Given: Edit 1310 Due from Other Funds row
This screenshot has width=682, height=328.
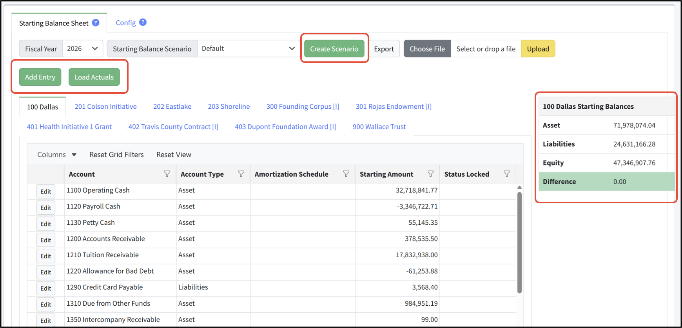Looking at the screenshot, I should pyautogui.click(x=46, y=305).
